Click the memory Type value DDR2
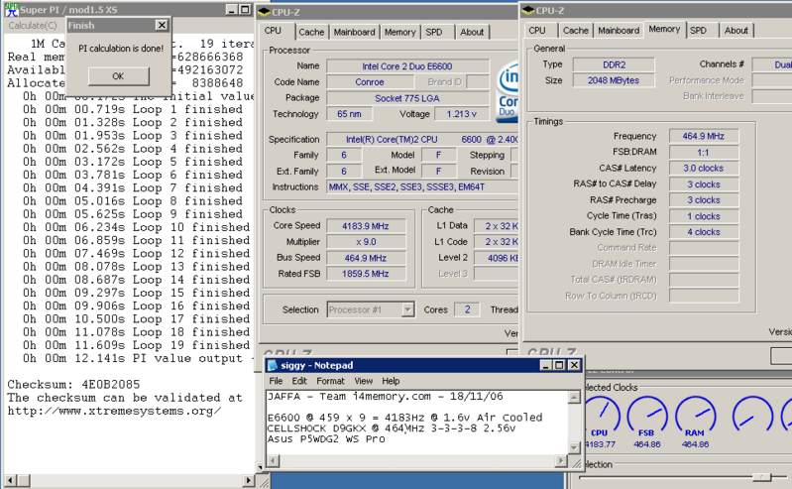Image resolution: width=792 pixels, height=489 pixels. [x=614, y=64]
